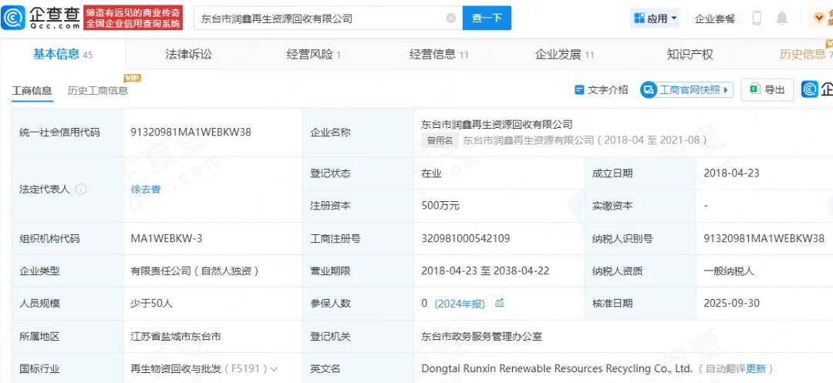Screen dimensions: 833x383
Task: Click the info icon beside 法定代表人
Action: pyautogui.click(x=81, y=190)
